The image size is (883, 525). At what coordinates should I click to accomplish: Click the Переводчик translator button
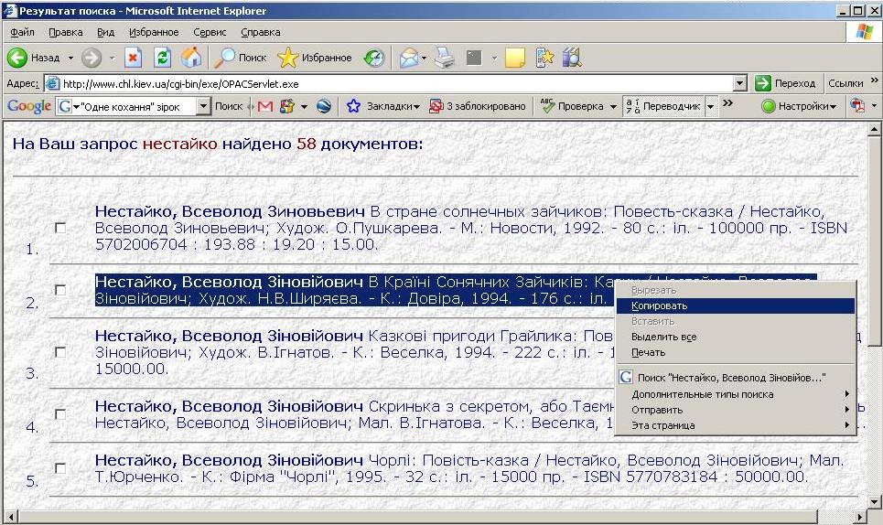[663, 106]
